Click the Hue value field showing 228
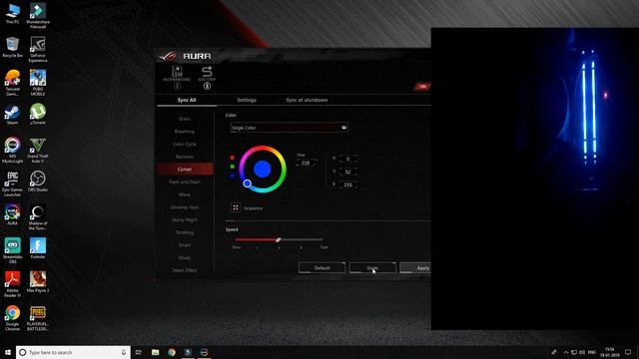 tap(306, 163)
